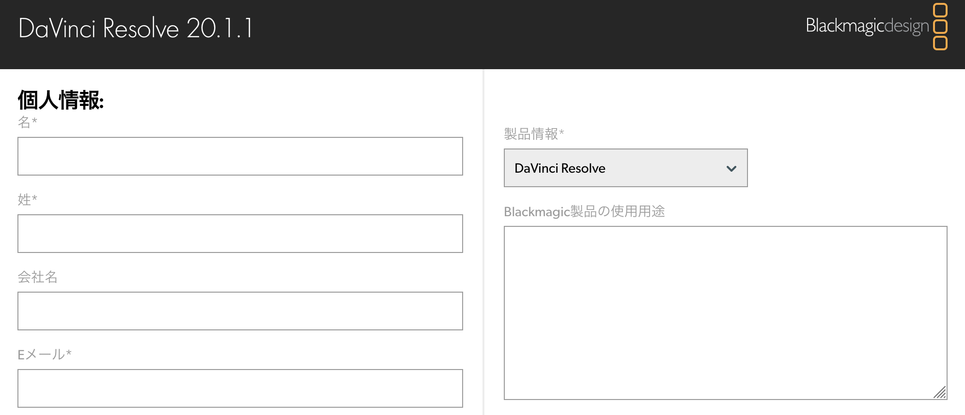The height and width of the screenshot is (415, 965).
Task: Click the 個人情報: heading
Action: (61, 100)
